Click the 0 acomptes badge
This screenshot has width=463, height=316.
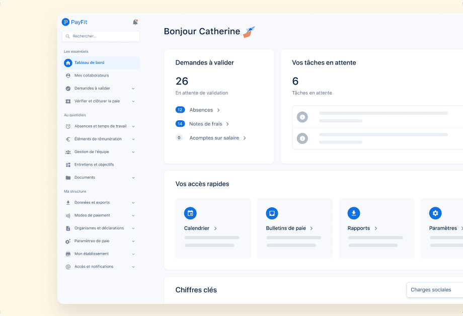pos(179,138)
